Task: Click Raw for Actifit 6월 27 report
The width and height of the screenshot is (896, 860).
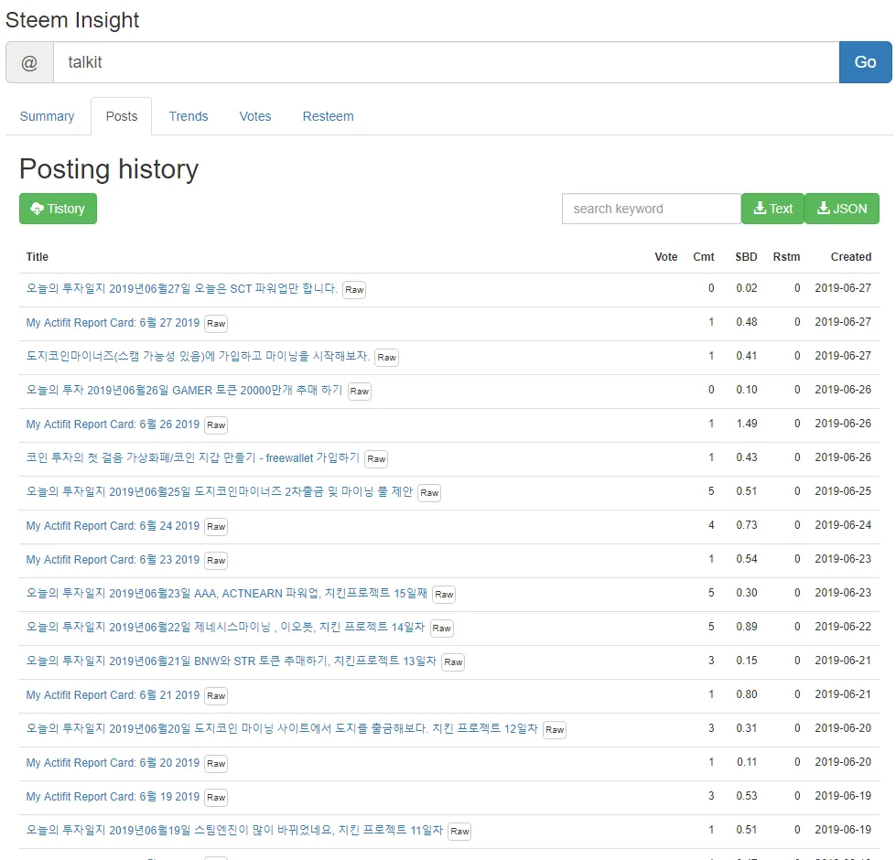Action: click(216, 323)
